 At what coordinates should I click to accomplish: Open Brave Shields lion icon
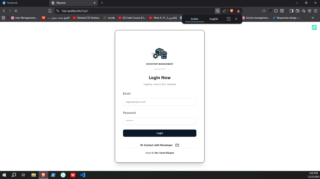[x=232, y=11]
